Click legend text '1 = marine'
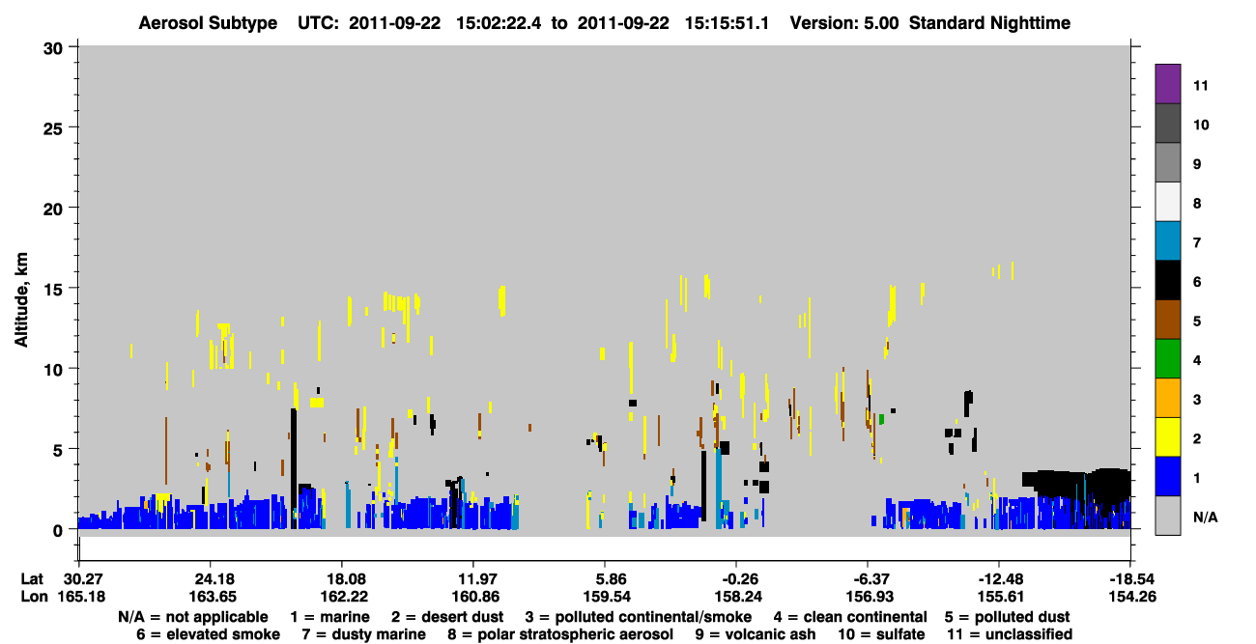The width and height of the screenshot is (1256, 644). pos(328,617)
